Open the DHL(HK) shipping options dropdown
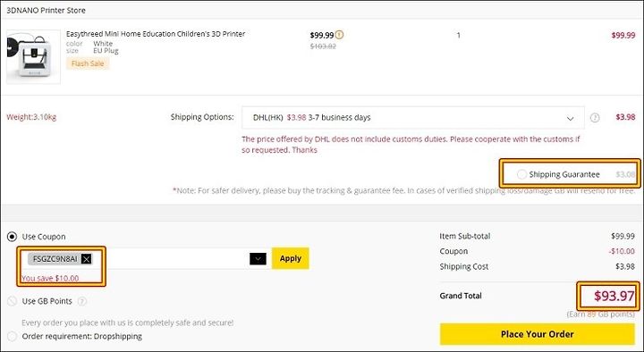Image resolution: width=644 pixels, height=352 pixels. 412,118
